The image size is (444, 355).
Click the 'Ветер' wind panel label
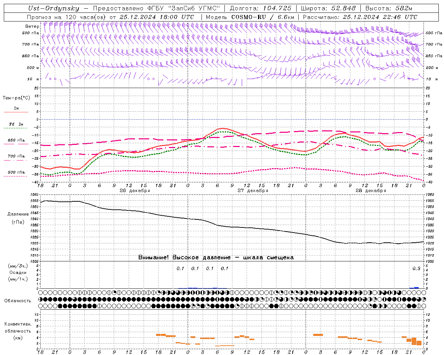pos(32,26)
